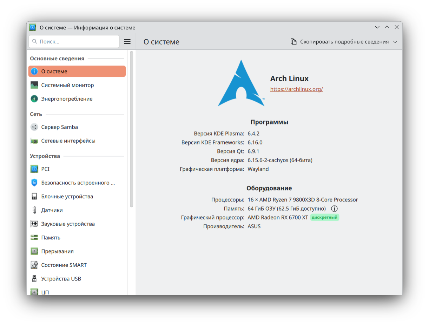Open the Прерывания sidebar entry
This screenshot has width=429, height=326.
77,251
